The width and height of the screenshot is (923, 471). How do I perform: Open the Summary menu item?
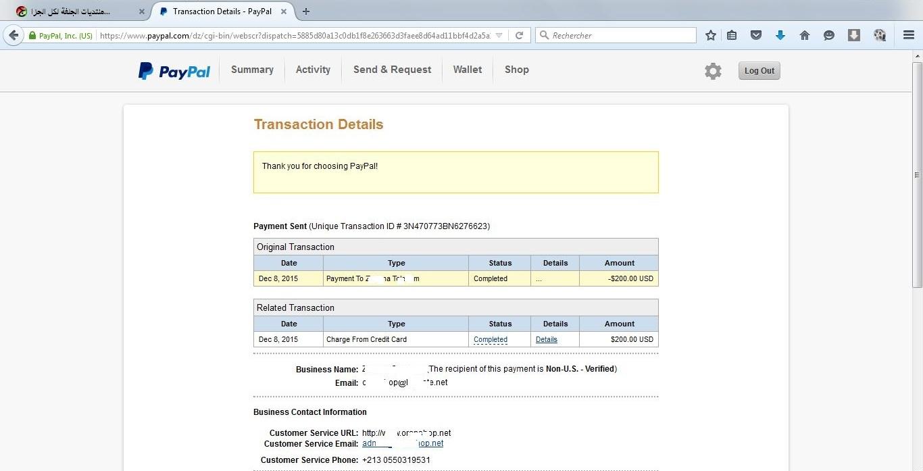tap(252, 70)
